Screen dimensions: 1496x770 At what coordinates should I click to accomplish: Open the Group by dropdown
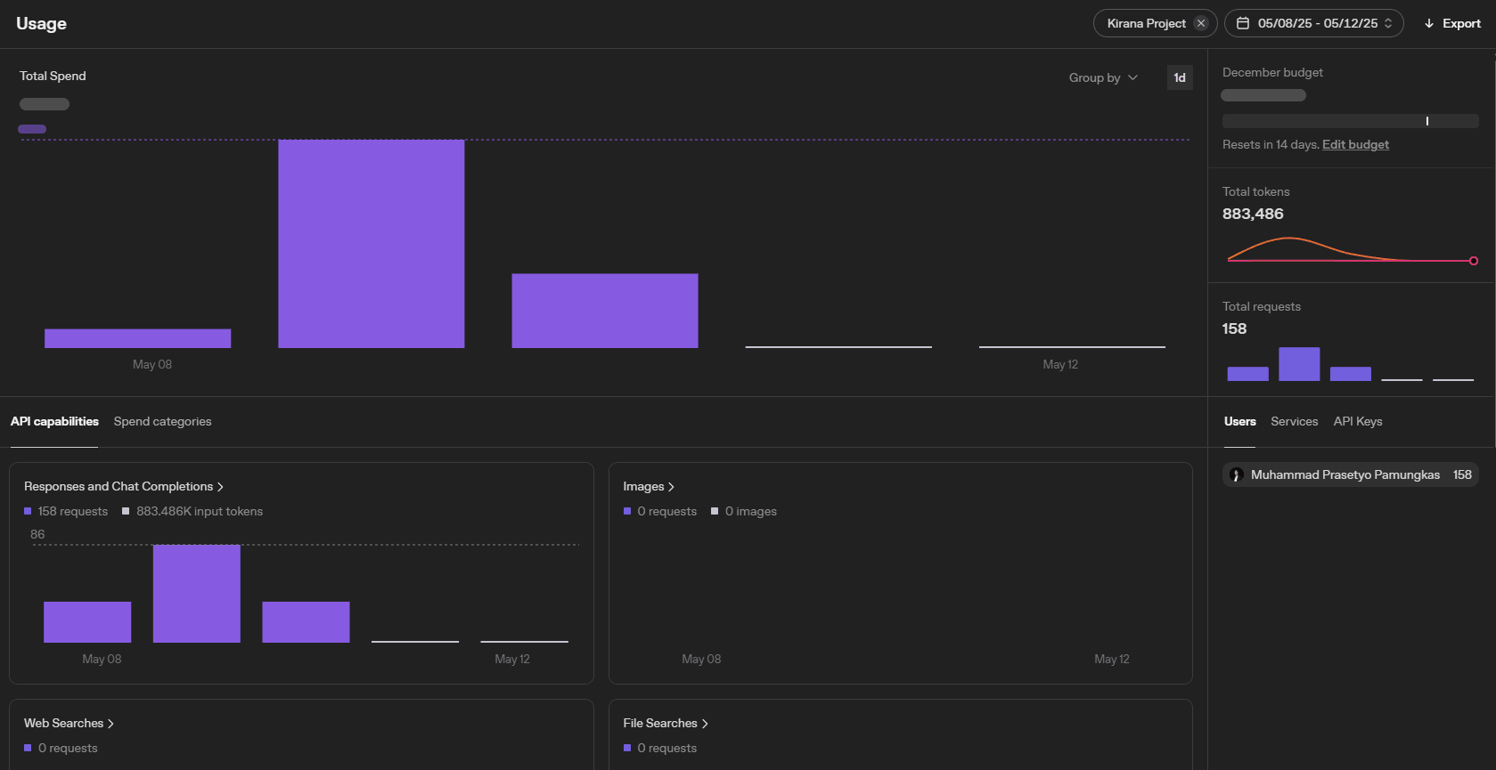(1103, 77)
